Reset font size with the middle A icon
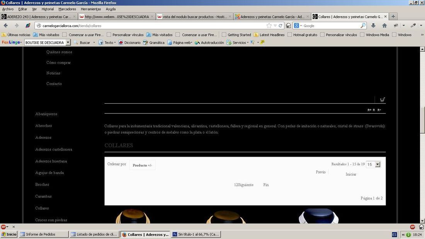 [x=374, y=110]
